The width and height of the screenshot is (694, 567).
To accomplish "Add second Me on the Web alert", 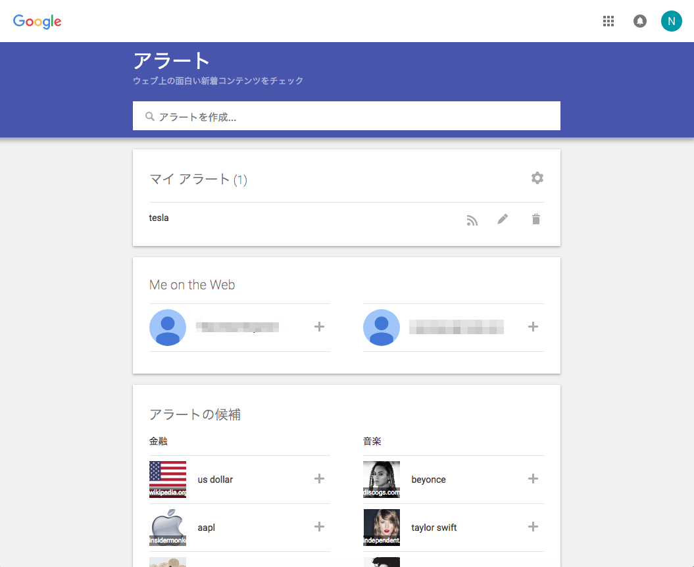I will 533,327.
